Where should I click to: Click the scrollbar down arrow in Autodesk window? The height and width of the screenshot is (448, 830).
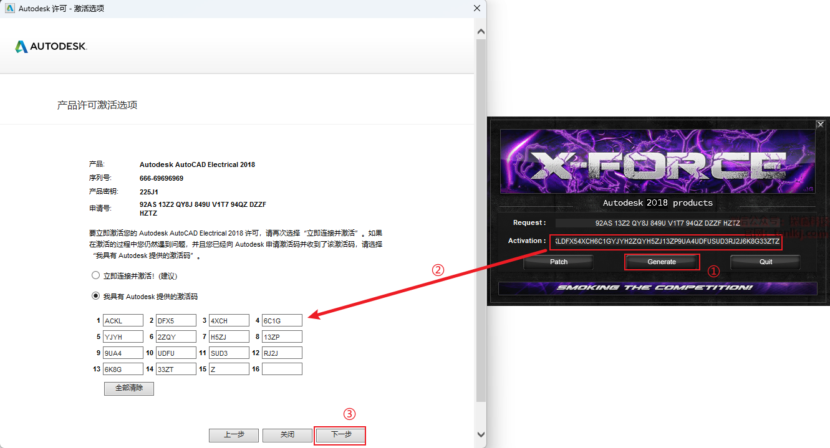point(481,434)
